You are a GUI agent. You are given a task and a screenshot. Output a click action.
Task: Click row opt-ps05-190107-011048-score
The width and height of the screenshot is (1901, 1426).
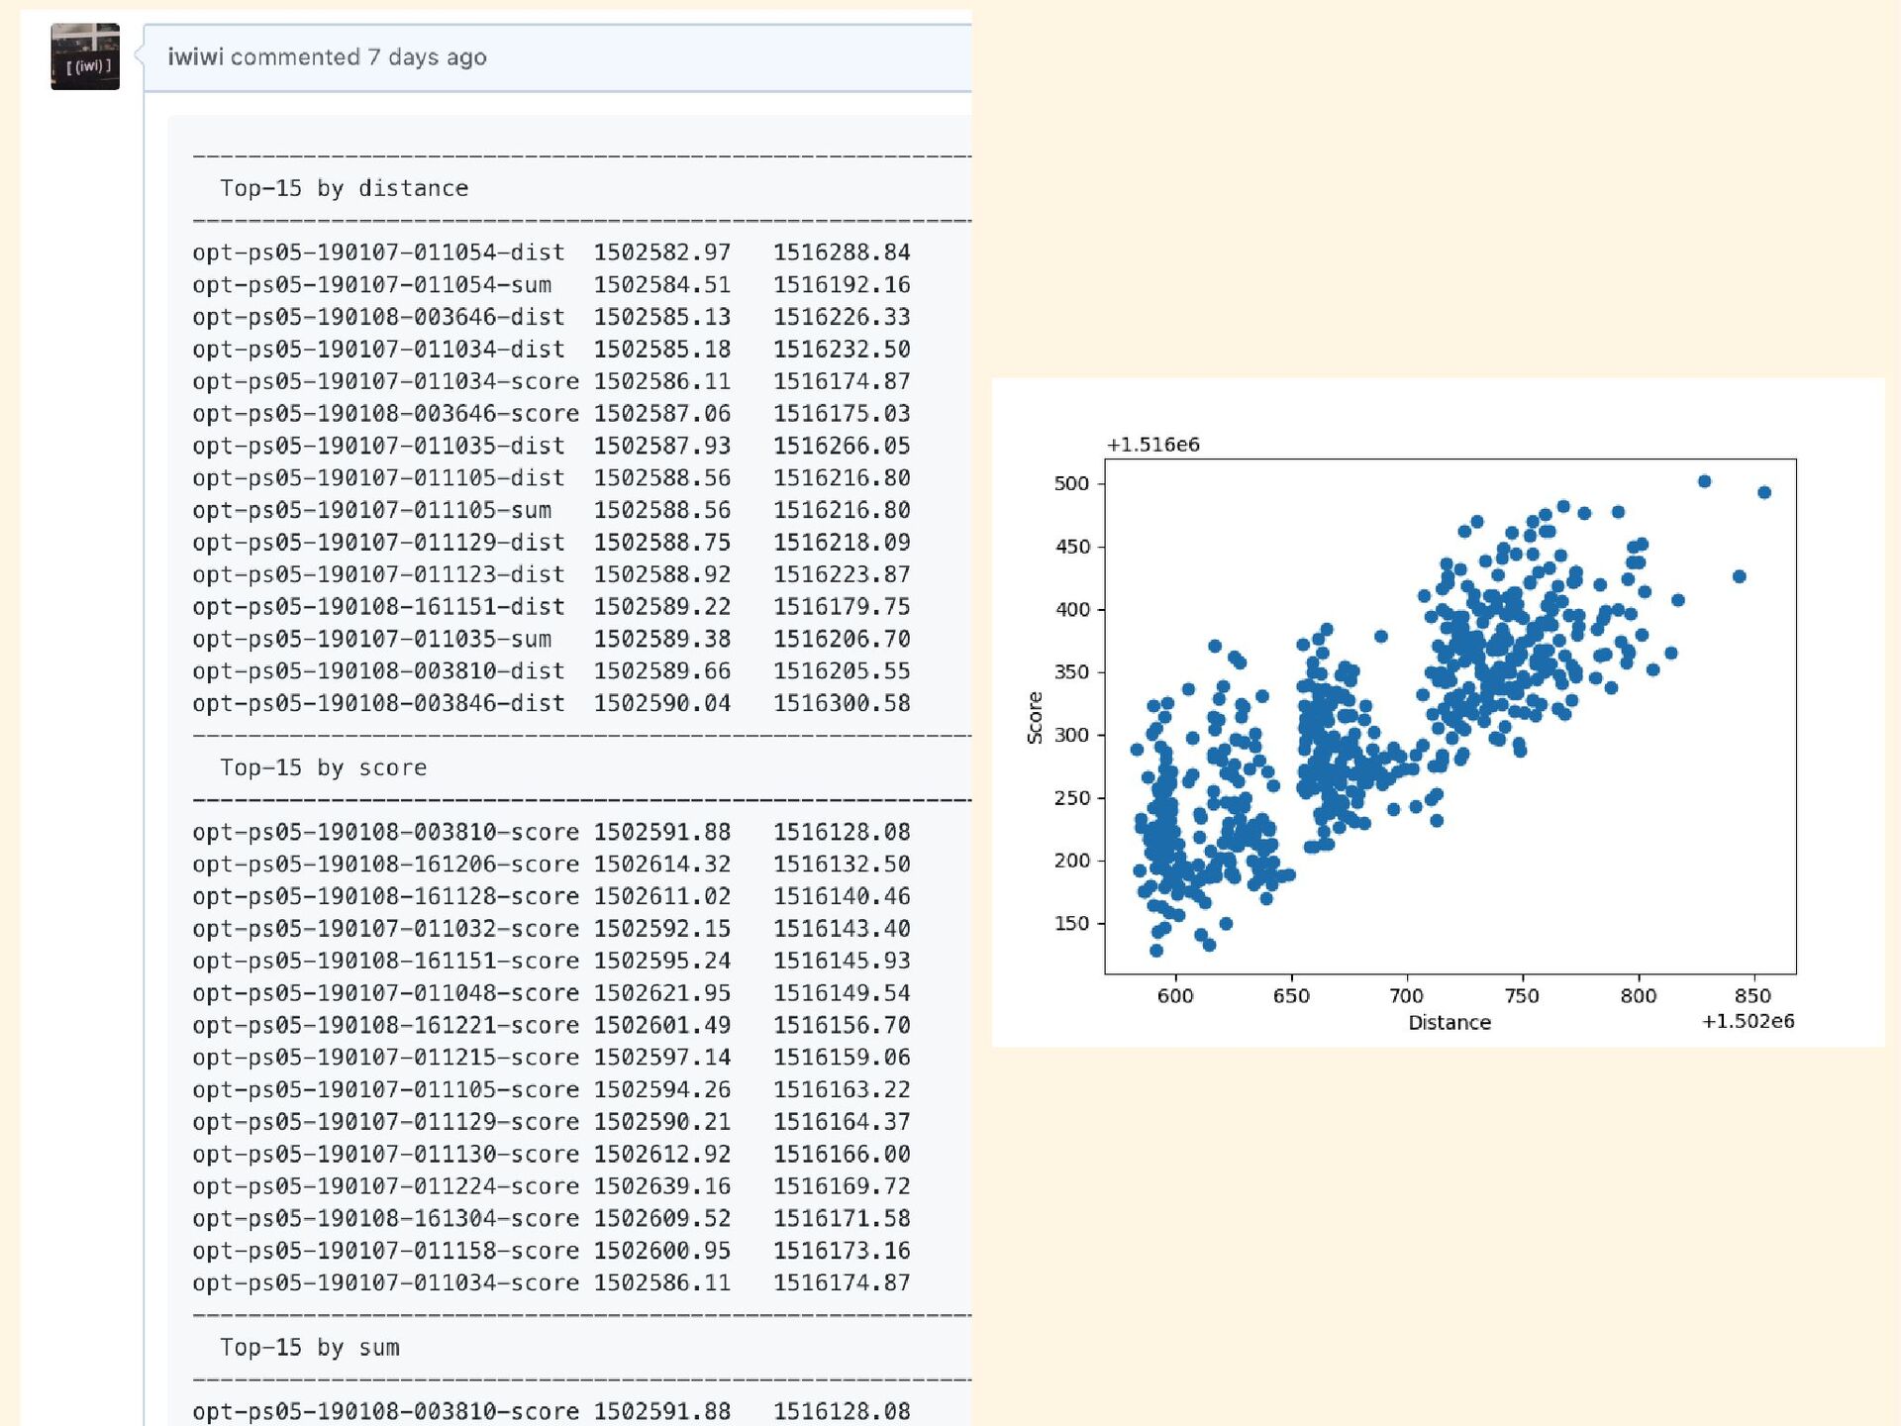tap(551, 993)
